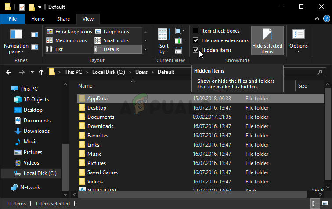Viewport: 332px width, 209px height.
Task: Open Customize Quick Access Toolbar dropdown
Action: coord(40,7)
